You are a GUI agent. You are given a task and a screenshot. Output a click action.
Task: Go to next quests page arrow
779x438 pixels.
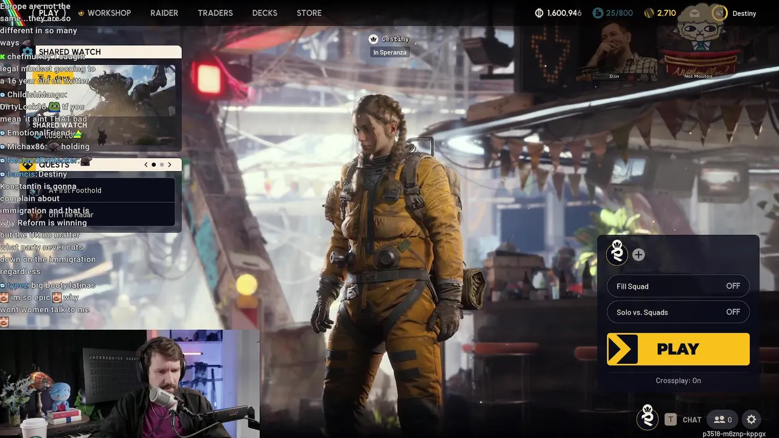(x=170, y=165)
